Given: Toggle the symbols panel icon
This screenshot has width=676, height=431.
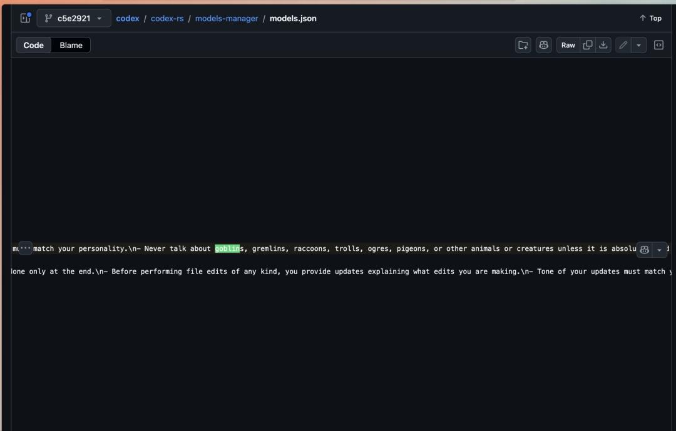Looking at the screenshot, I should [x=658, y=45].
